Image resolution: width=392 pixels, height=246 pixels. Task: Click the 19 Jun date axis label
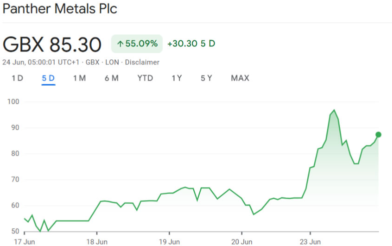169,241
